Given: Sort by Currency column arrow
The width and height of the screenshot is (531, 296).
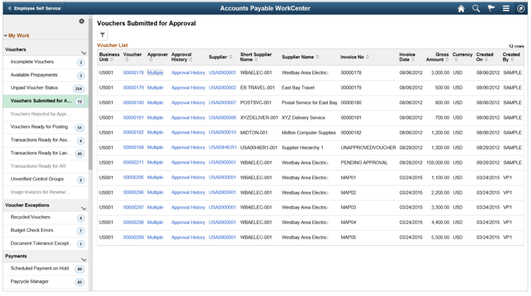Looking at the screenshot, I should (x=456, y=60).
